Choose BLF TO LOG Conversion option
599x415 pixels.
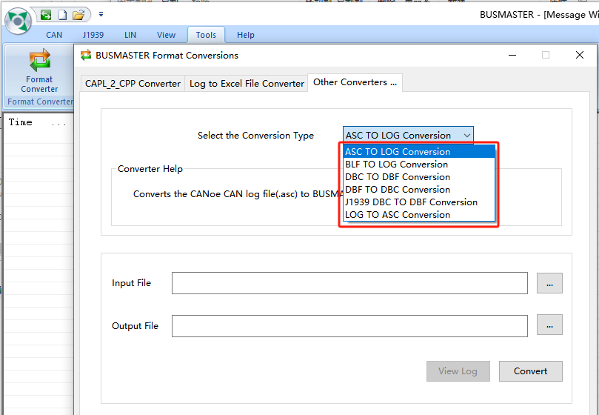click(x=419, y=164)
